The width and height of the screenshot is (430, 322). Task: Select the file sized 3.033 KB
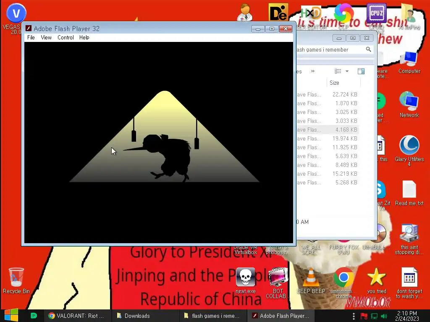pos(328,121)
